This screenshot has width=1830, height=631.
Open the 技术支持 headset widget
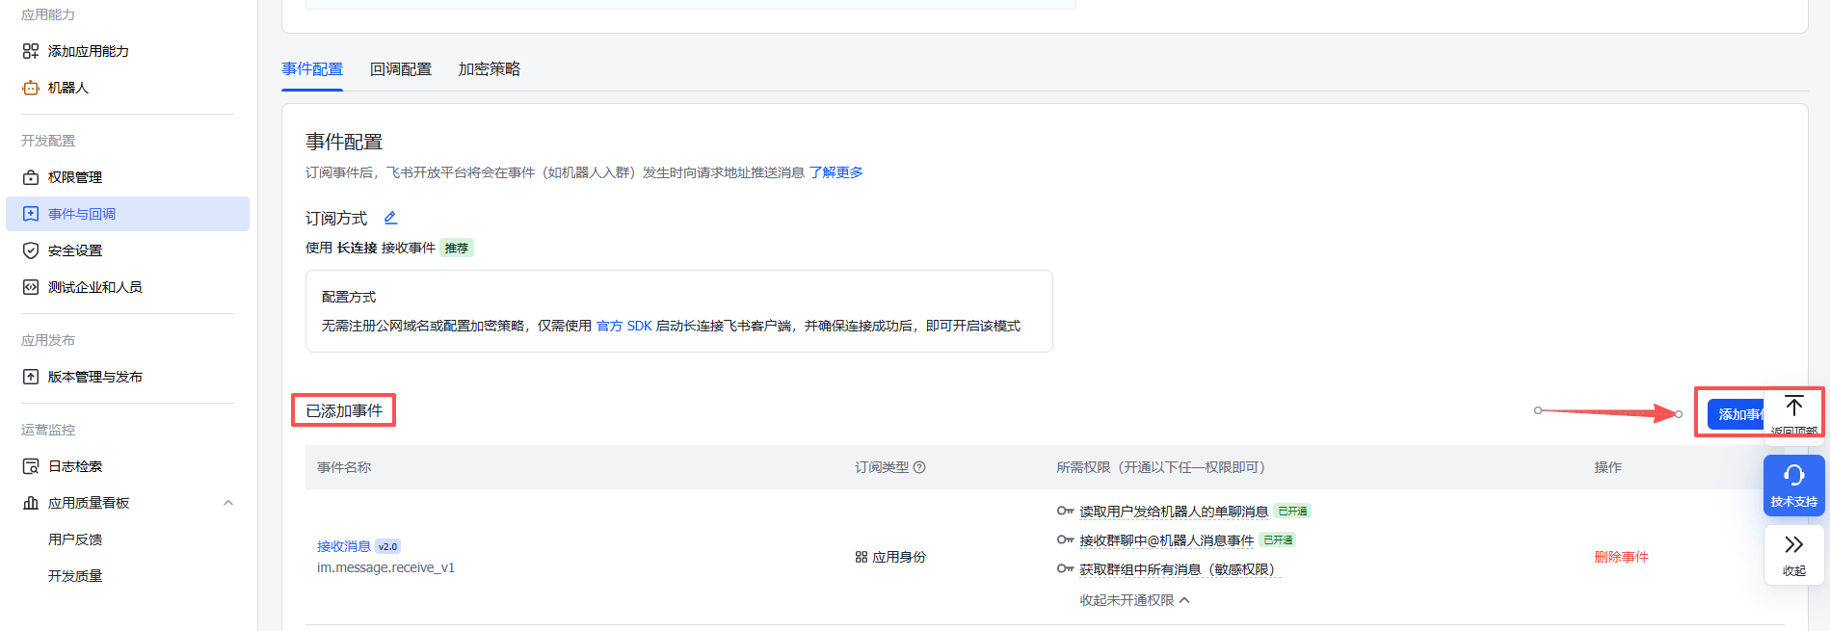click(1793, 486)
